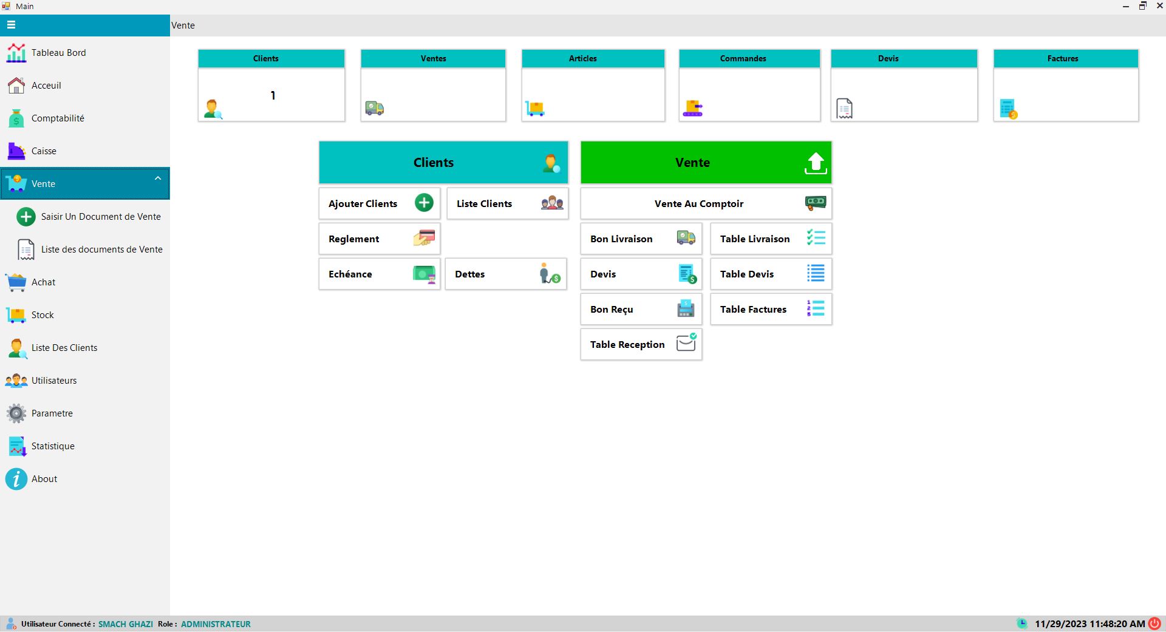Click the people icon on Liste Clients
1166x632 pixels.
click(552, 203)
